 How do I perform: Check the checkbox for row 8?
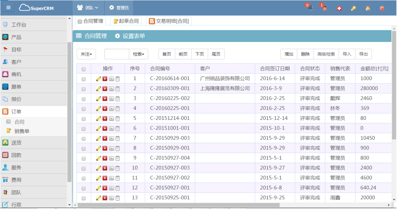point(83,149)
